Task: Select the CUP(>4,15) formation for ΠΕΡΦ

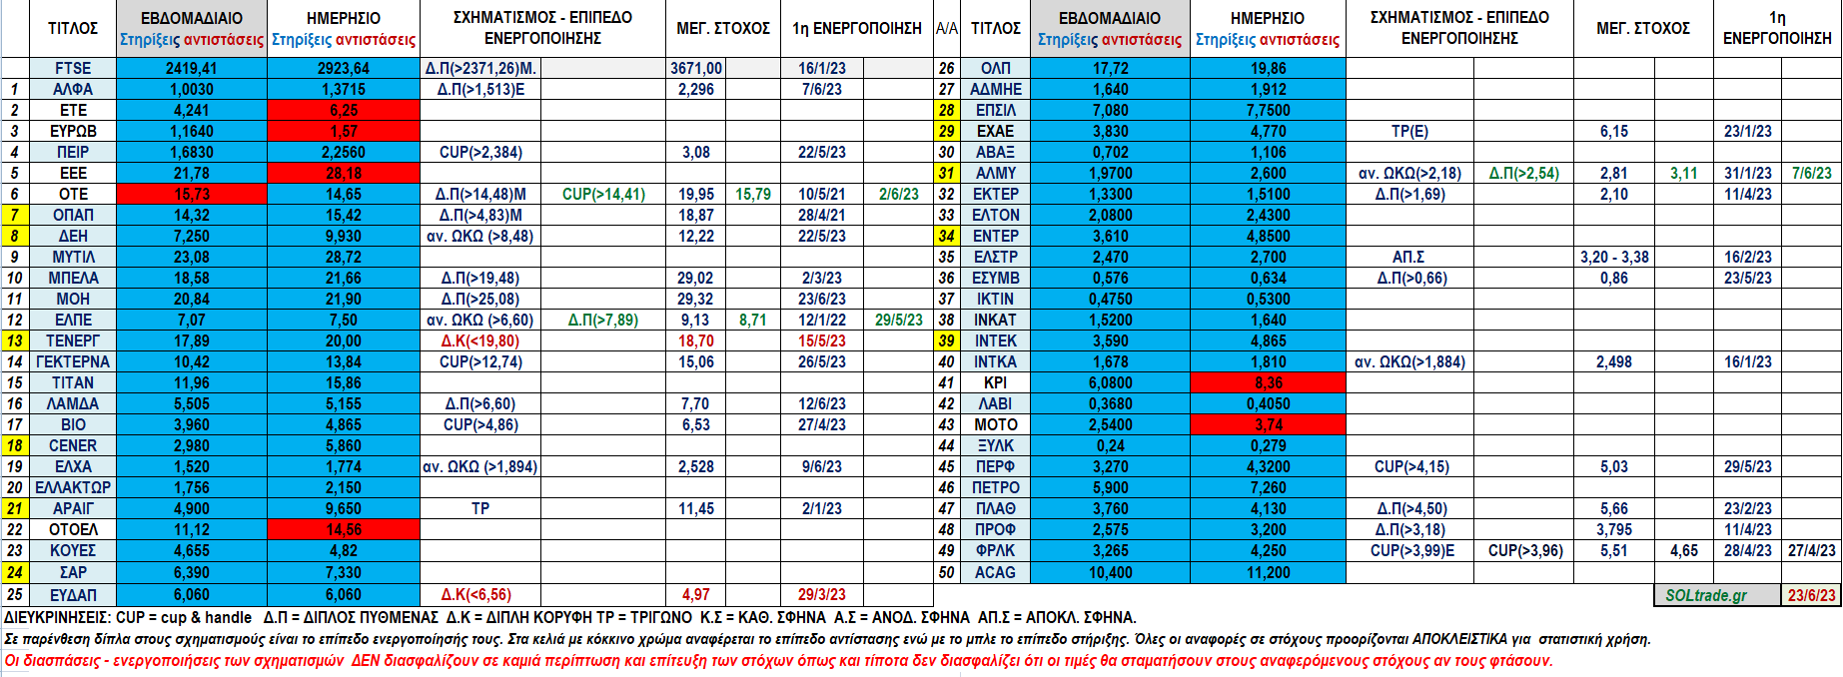Action: pyautogui.click(x=1409, y=466)
